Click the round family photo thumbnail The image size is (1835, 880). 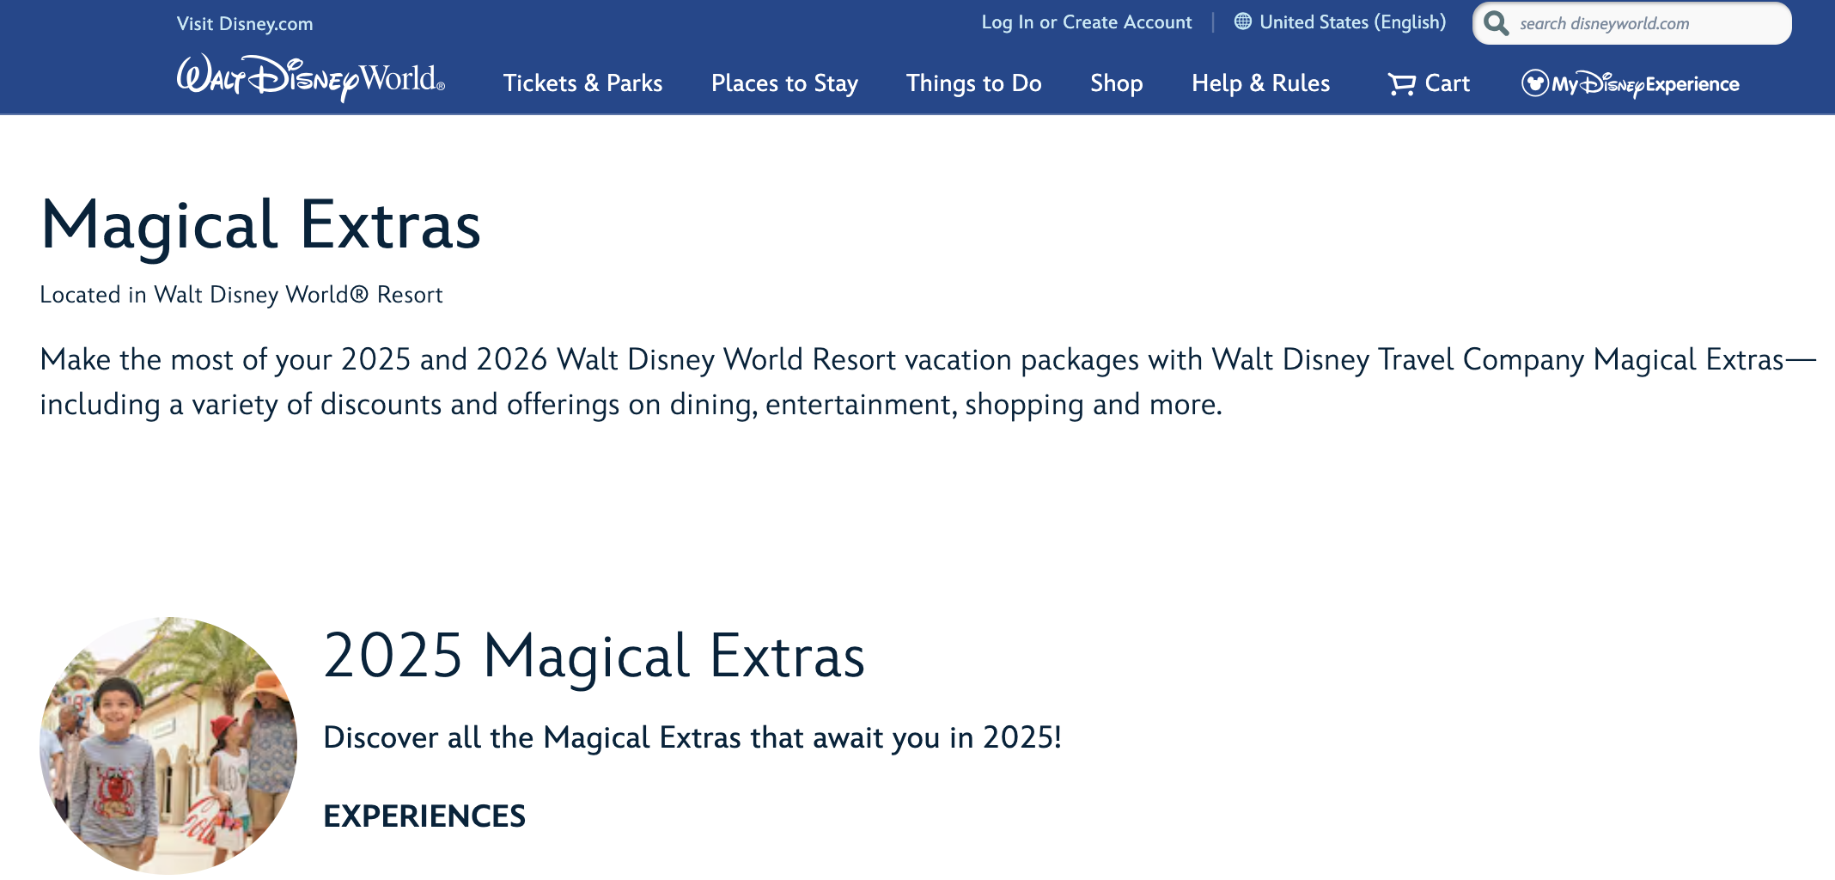pos(168,746)
